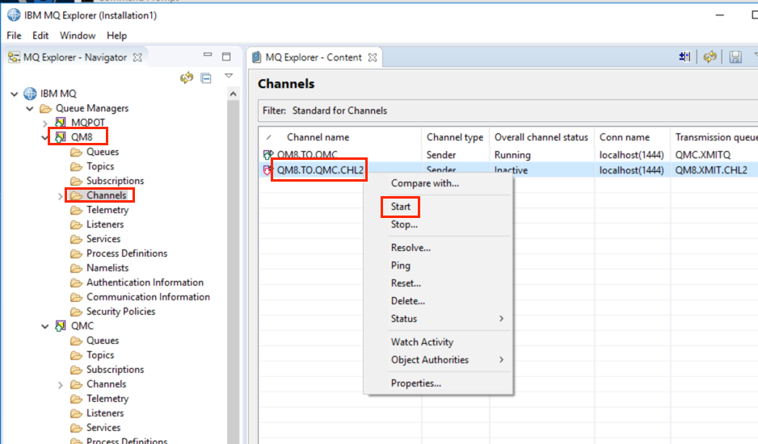
Task: Open Properties... from context menu
Action: click(415, 383)
